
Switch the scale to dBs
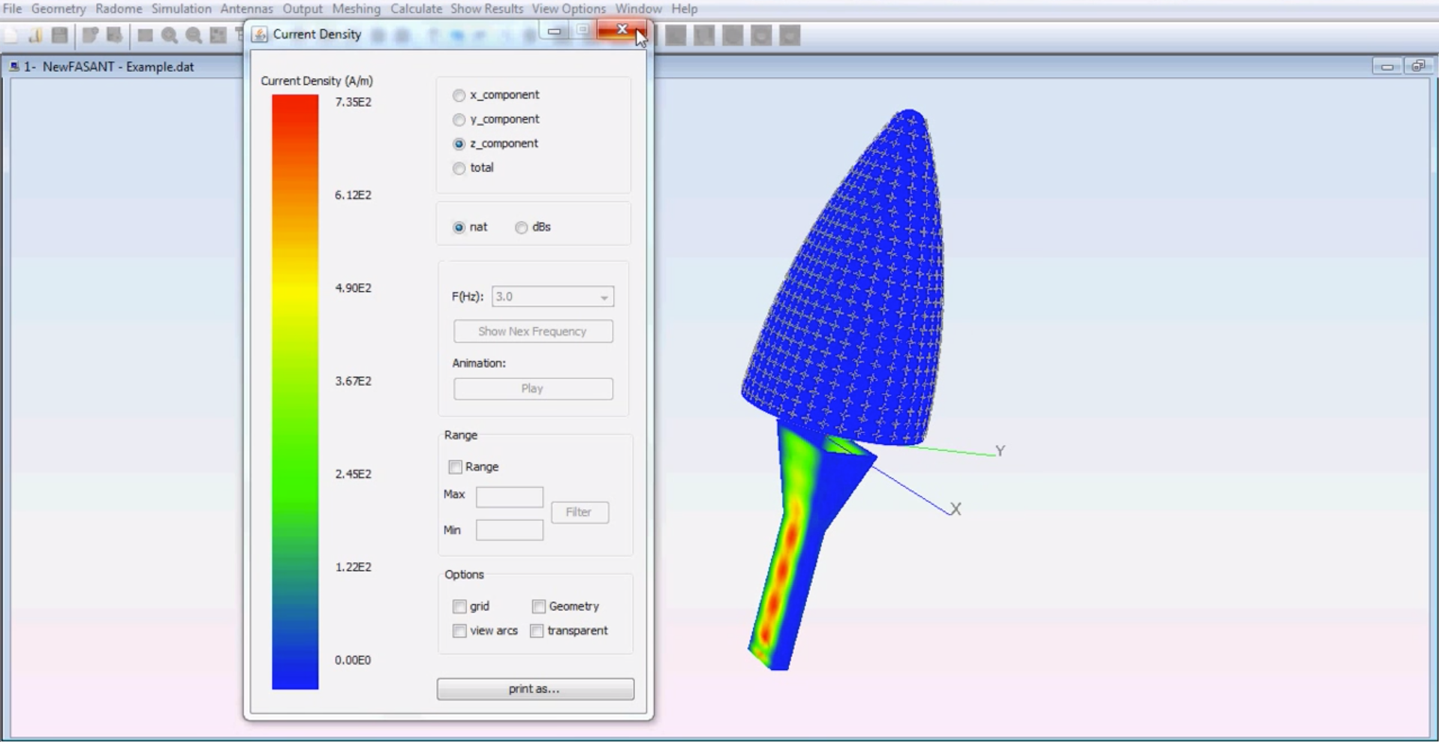521,227
